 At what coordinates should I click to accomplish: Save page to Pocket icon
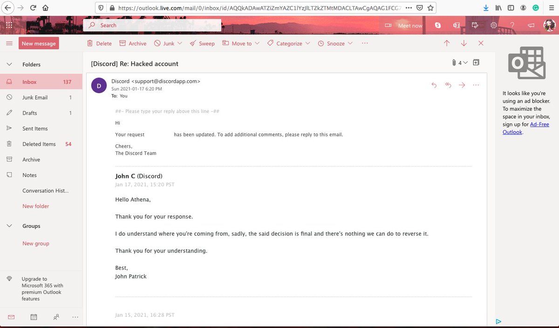pyautogui.click(x=419, y=8)
